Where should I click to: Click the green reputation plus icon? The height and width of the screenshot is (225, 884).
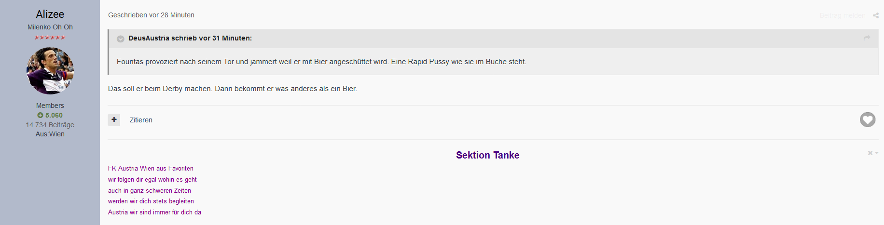40,115
